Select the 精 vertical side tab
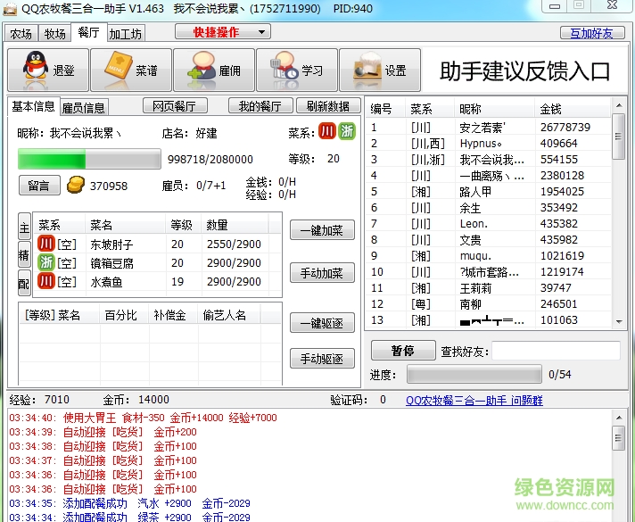Screen dimensions: 635x522 click(24, 255)
